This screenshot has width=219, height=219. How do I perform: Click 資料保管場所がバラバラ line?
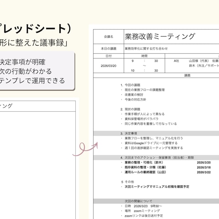point(141,119)
